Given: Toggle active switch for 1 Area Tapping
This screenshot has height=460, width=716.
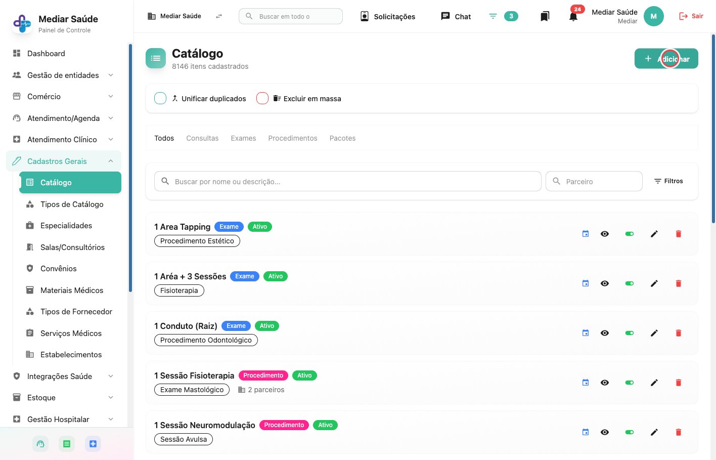Looking at the screenshot, I should (x=630, y=234).
